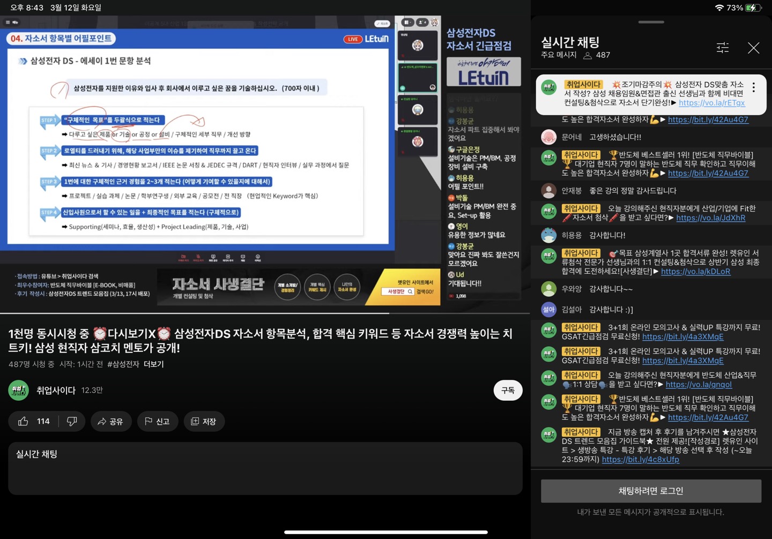The height and width of the screenshot is (539, 772).
Task: Tap 김설아 purple avatar in chat
Action: pos(548,310)
